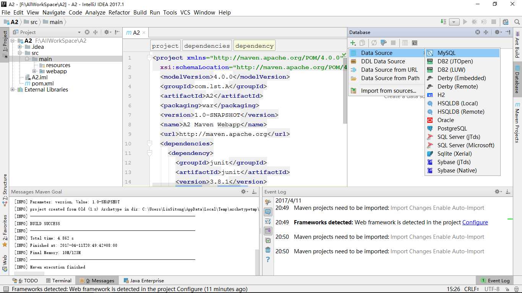Open Ant Build side tab
The image size is (522, 293).
point(517,44)
